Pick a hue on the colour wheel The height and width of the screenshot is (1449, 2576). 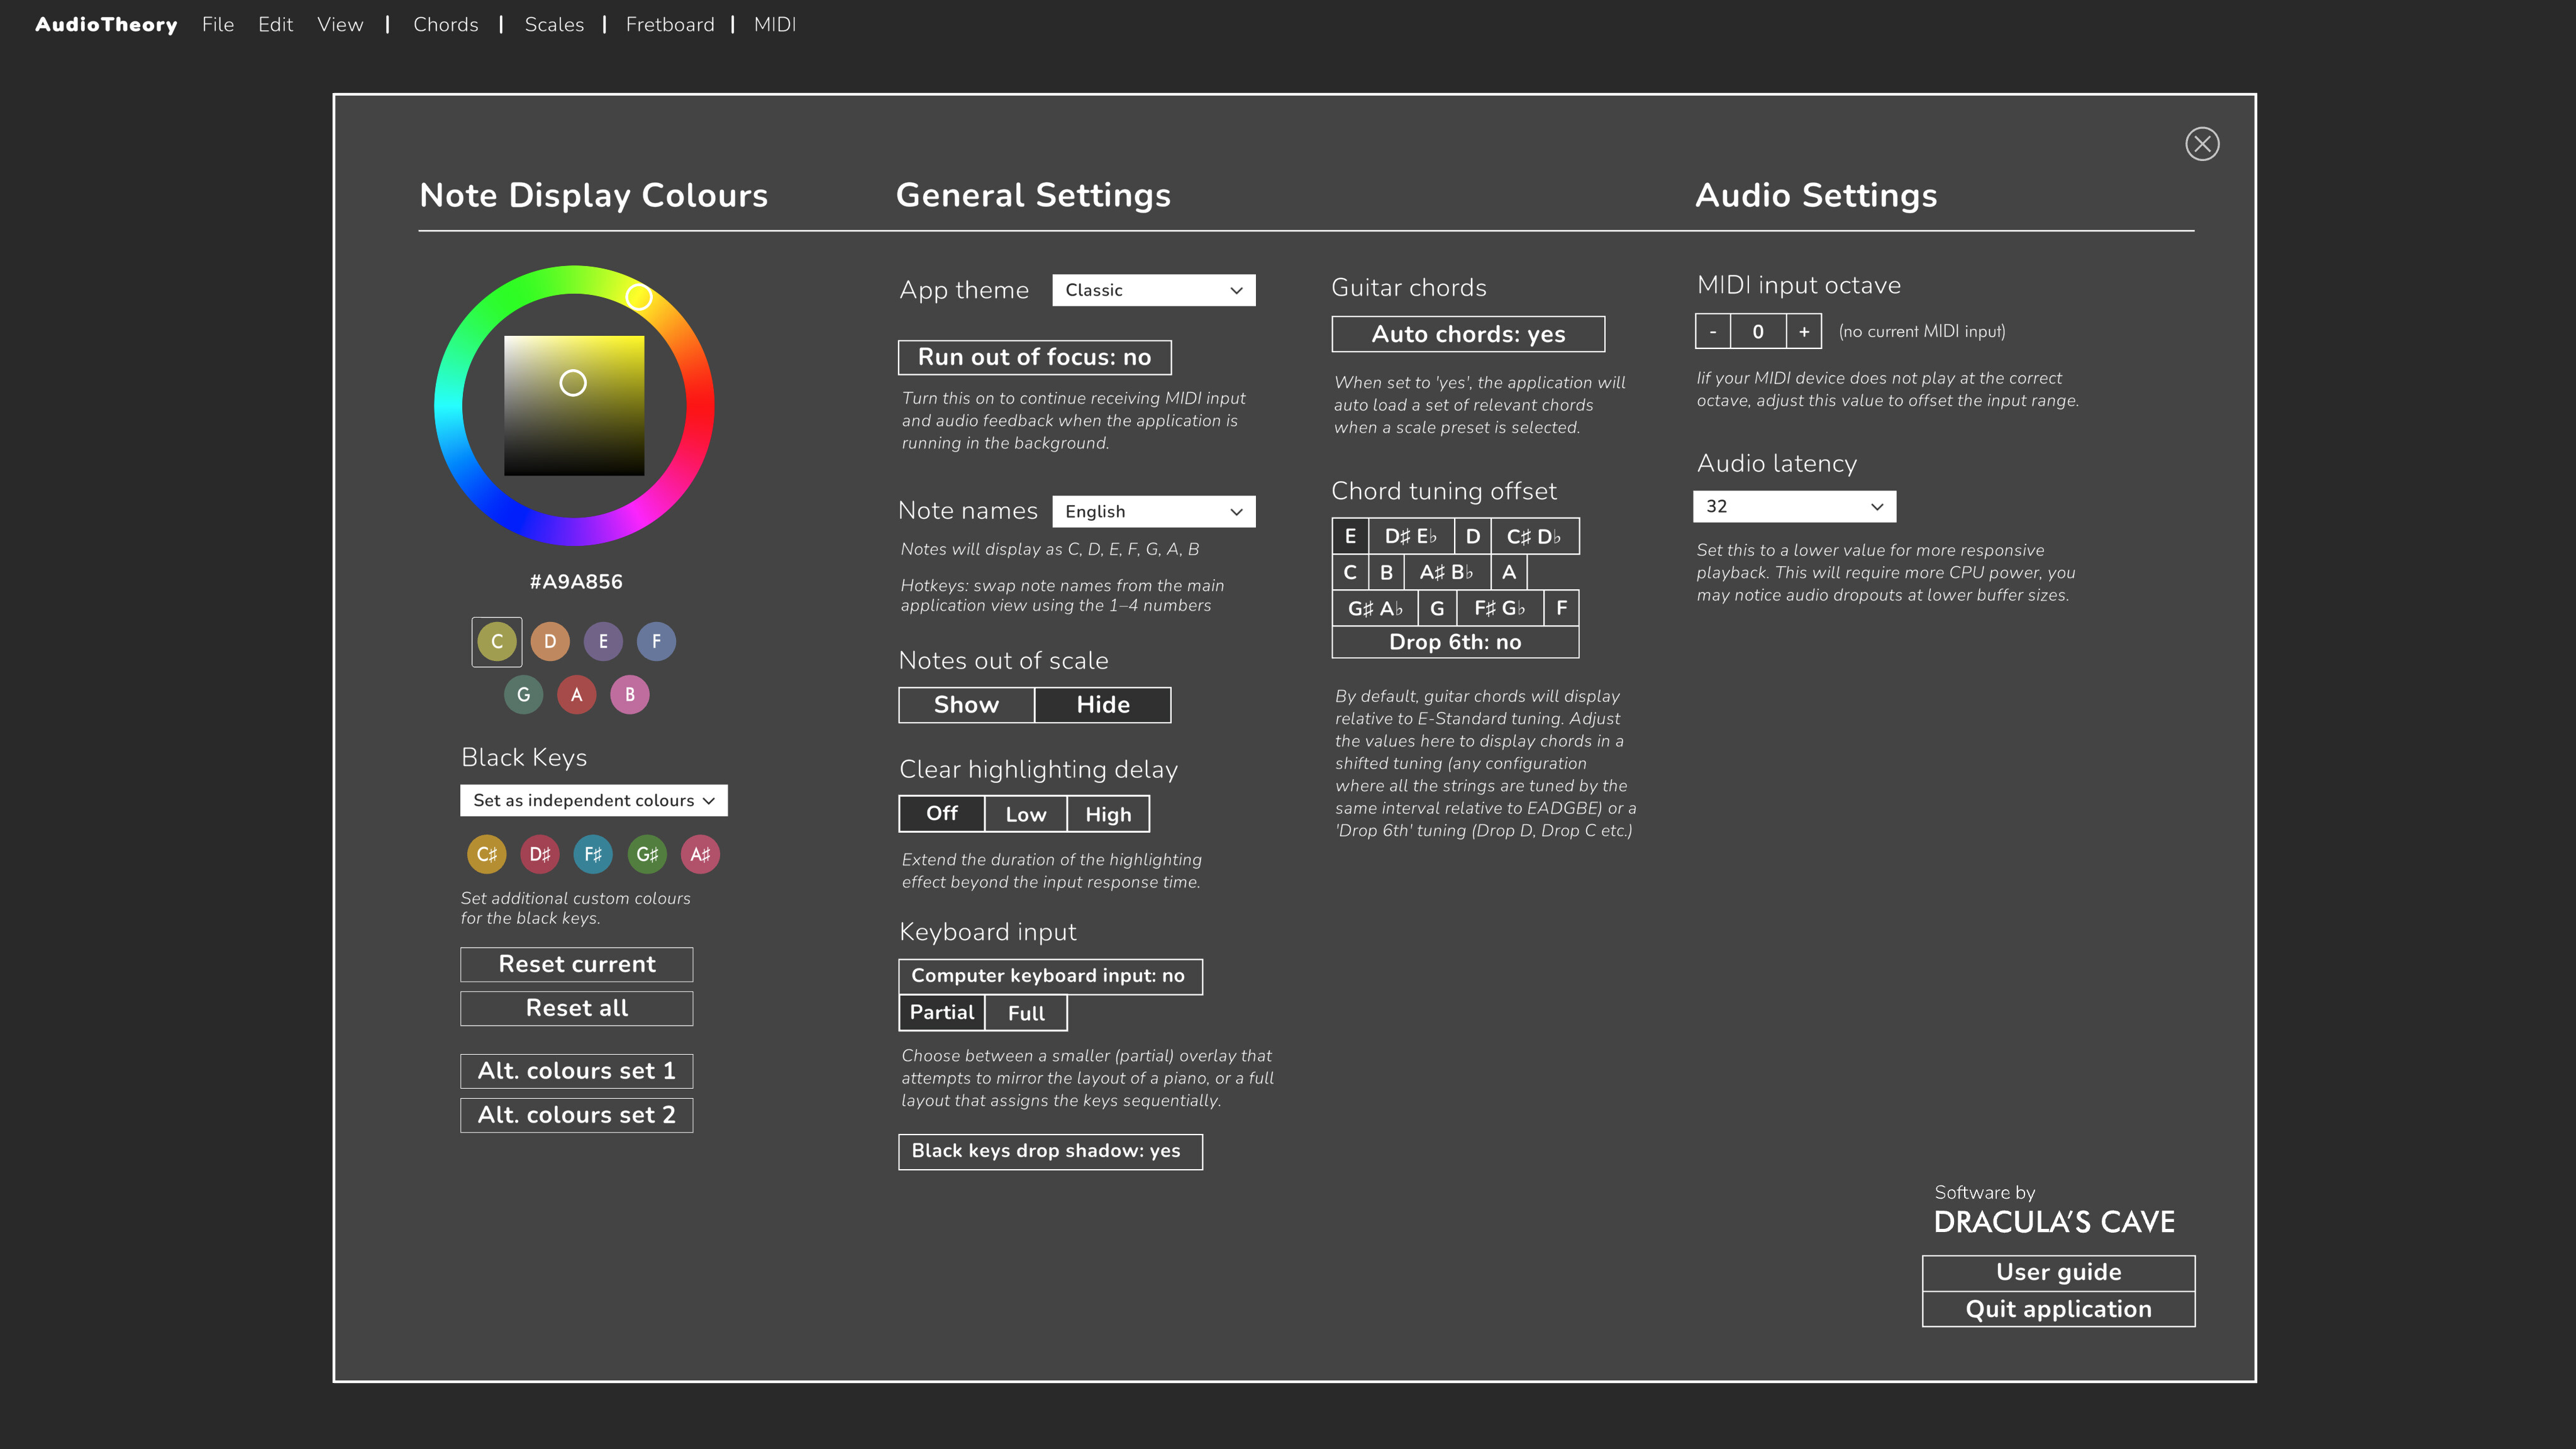tap(639, 297)
